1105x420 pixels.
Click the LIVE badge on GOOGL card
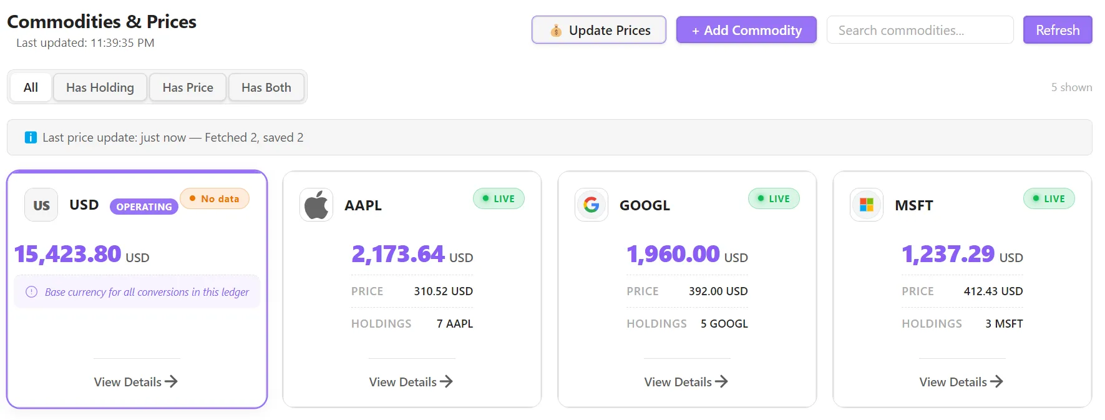point(774,198)
